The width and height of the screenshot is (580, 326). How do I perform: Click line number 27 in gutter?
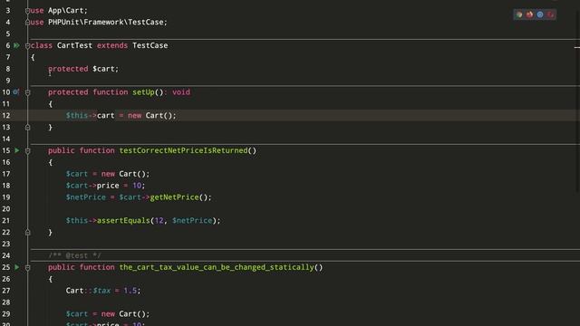coord(6,291)
